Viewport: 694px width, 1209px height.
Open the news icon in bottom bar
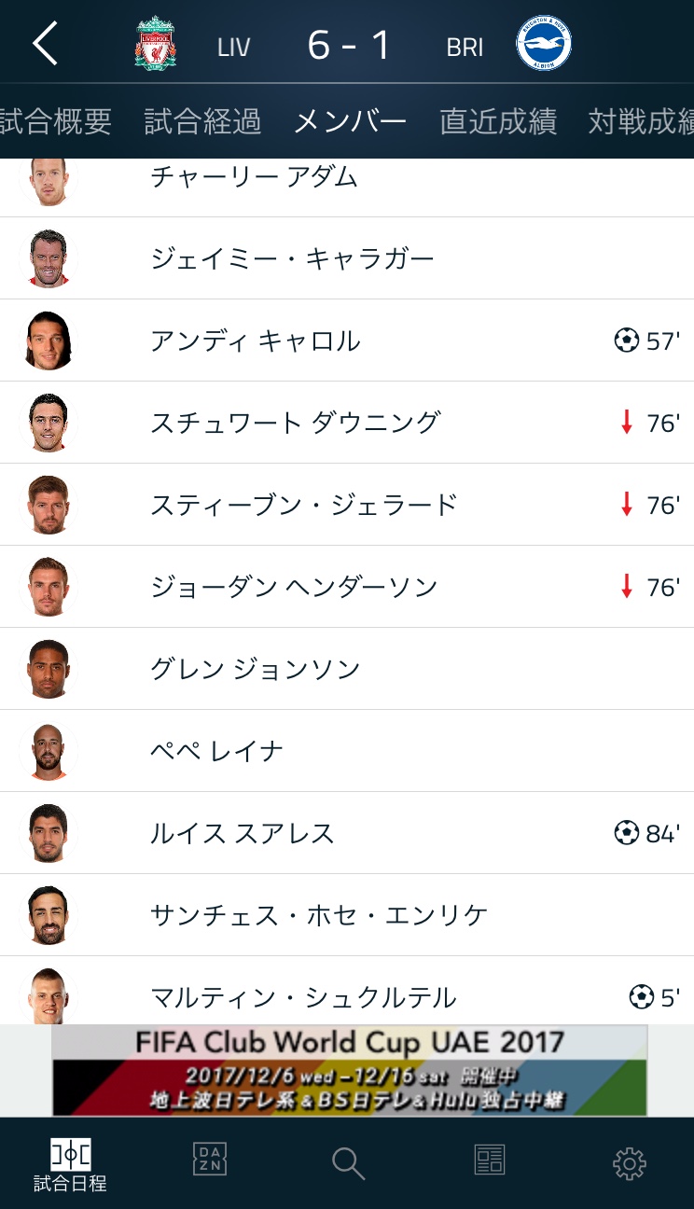[x=489, y=1160]
